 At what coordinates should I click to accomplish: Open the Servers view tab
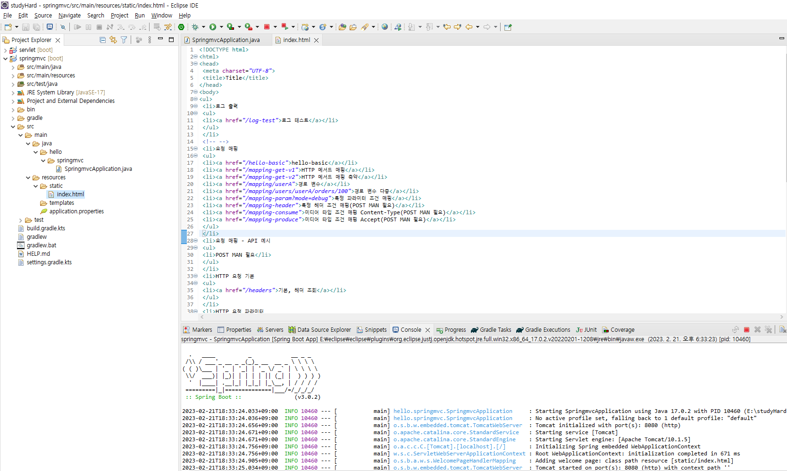(270, 330)
